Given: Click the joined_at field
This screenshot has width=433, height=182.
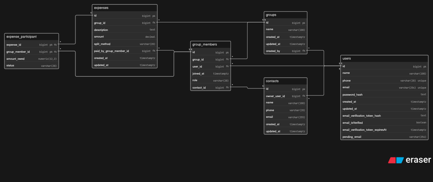Looking at the screenshot, I should (211, 74).
